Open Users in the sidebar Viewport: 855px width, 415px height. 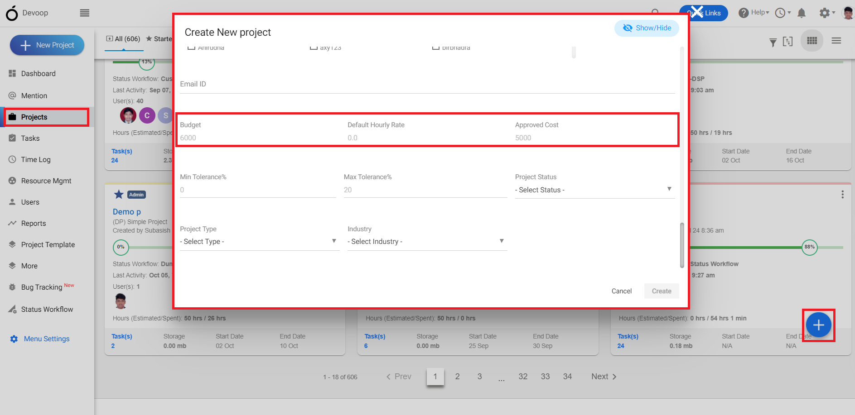[30, 202]
